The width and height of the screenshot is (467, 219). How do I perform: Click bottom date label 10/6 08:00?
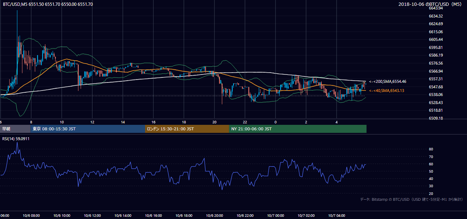pyautogui.click(x=31, y=216)
